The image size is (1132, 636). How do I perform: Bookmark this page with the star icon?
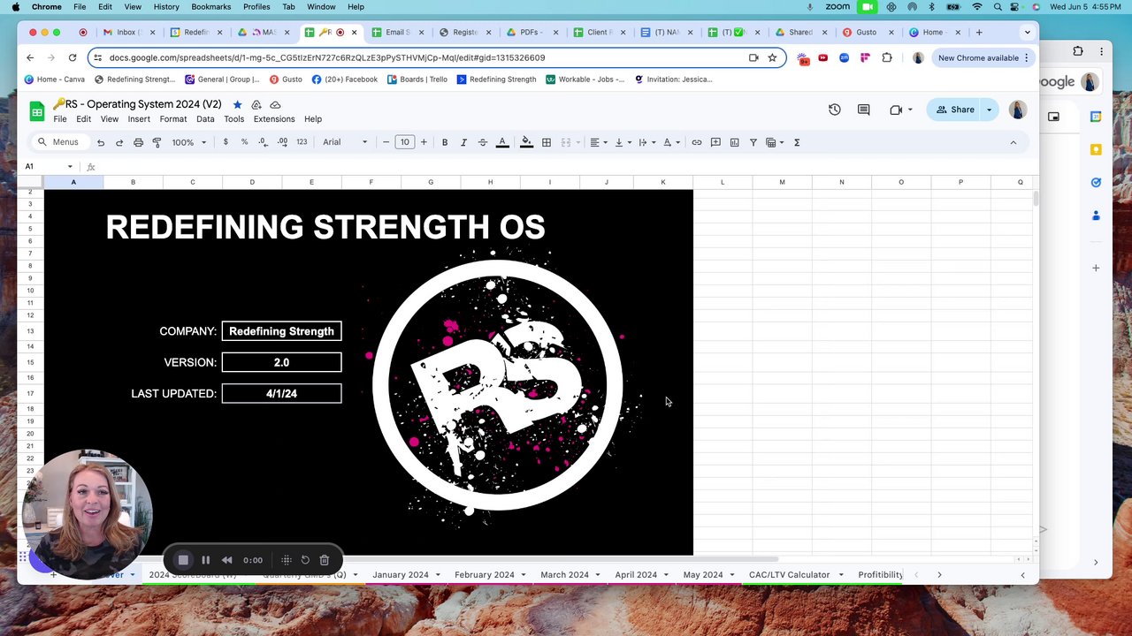[772, 57]
